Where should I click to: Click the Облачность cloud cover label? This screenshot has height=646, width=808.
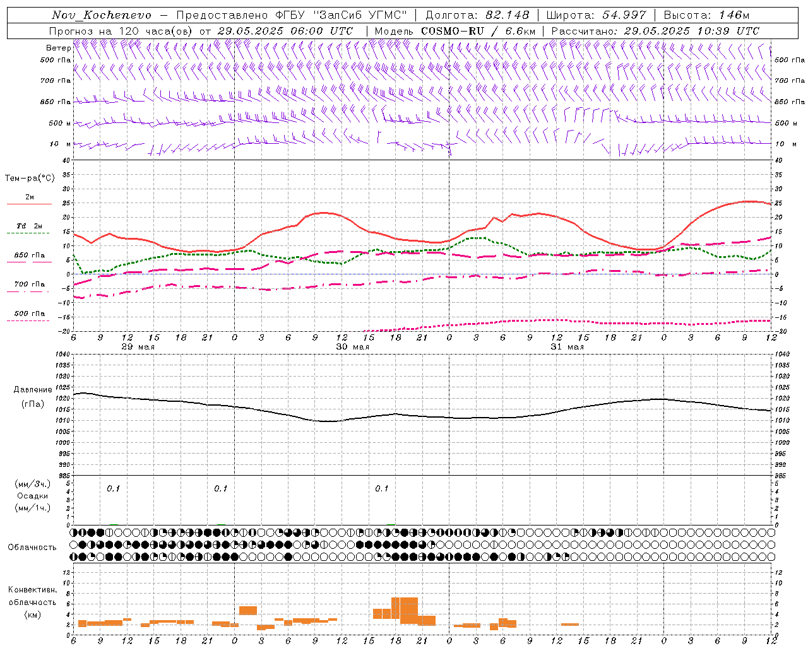[x=32, y=547]
